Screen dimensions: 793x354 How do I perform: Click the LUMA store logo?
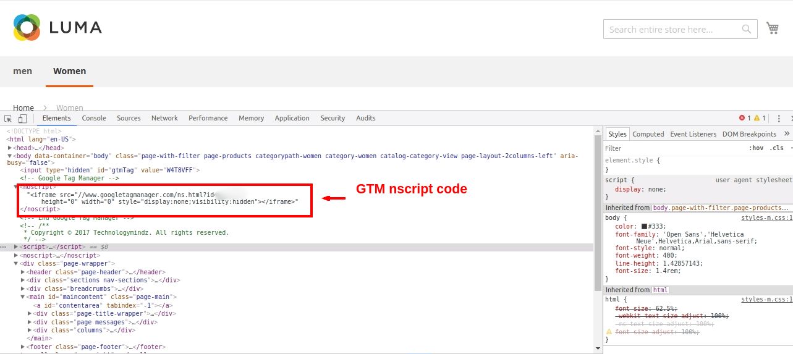coord(57,28)
